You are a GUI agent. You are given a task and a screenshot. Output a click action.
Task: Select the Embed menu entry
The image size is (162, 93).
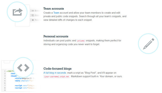coord(35,11)
